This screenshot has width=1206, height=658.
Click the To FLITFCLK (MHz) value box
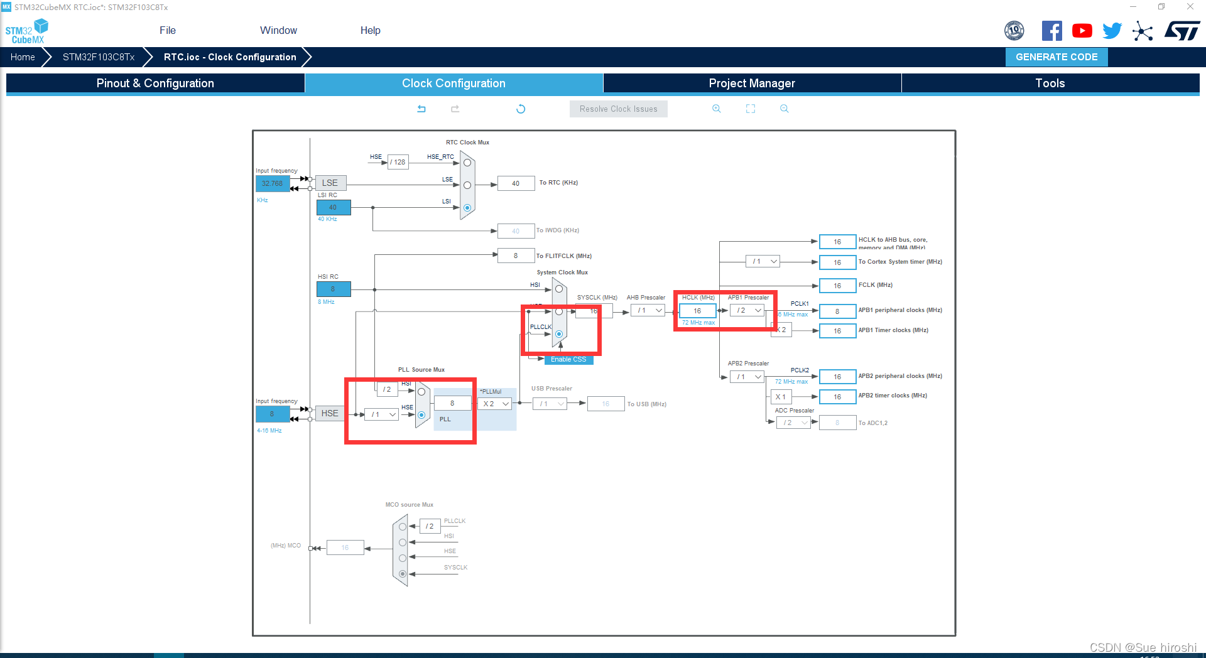pos(516,256)
